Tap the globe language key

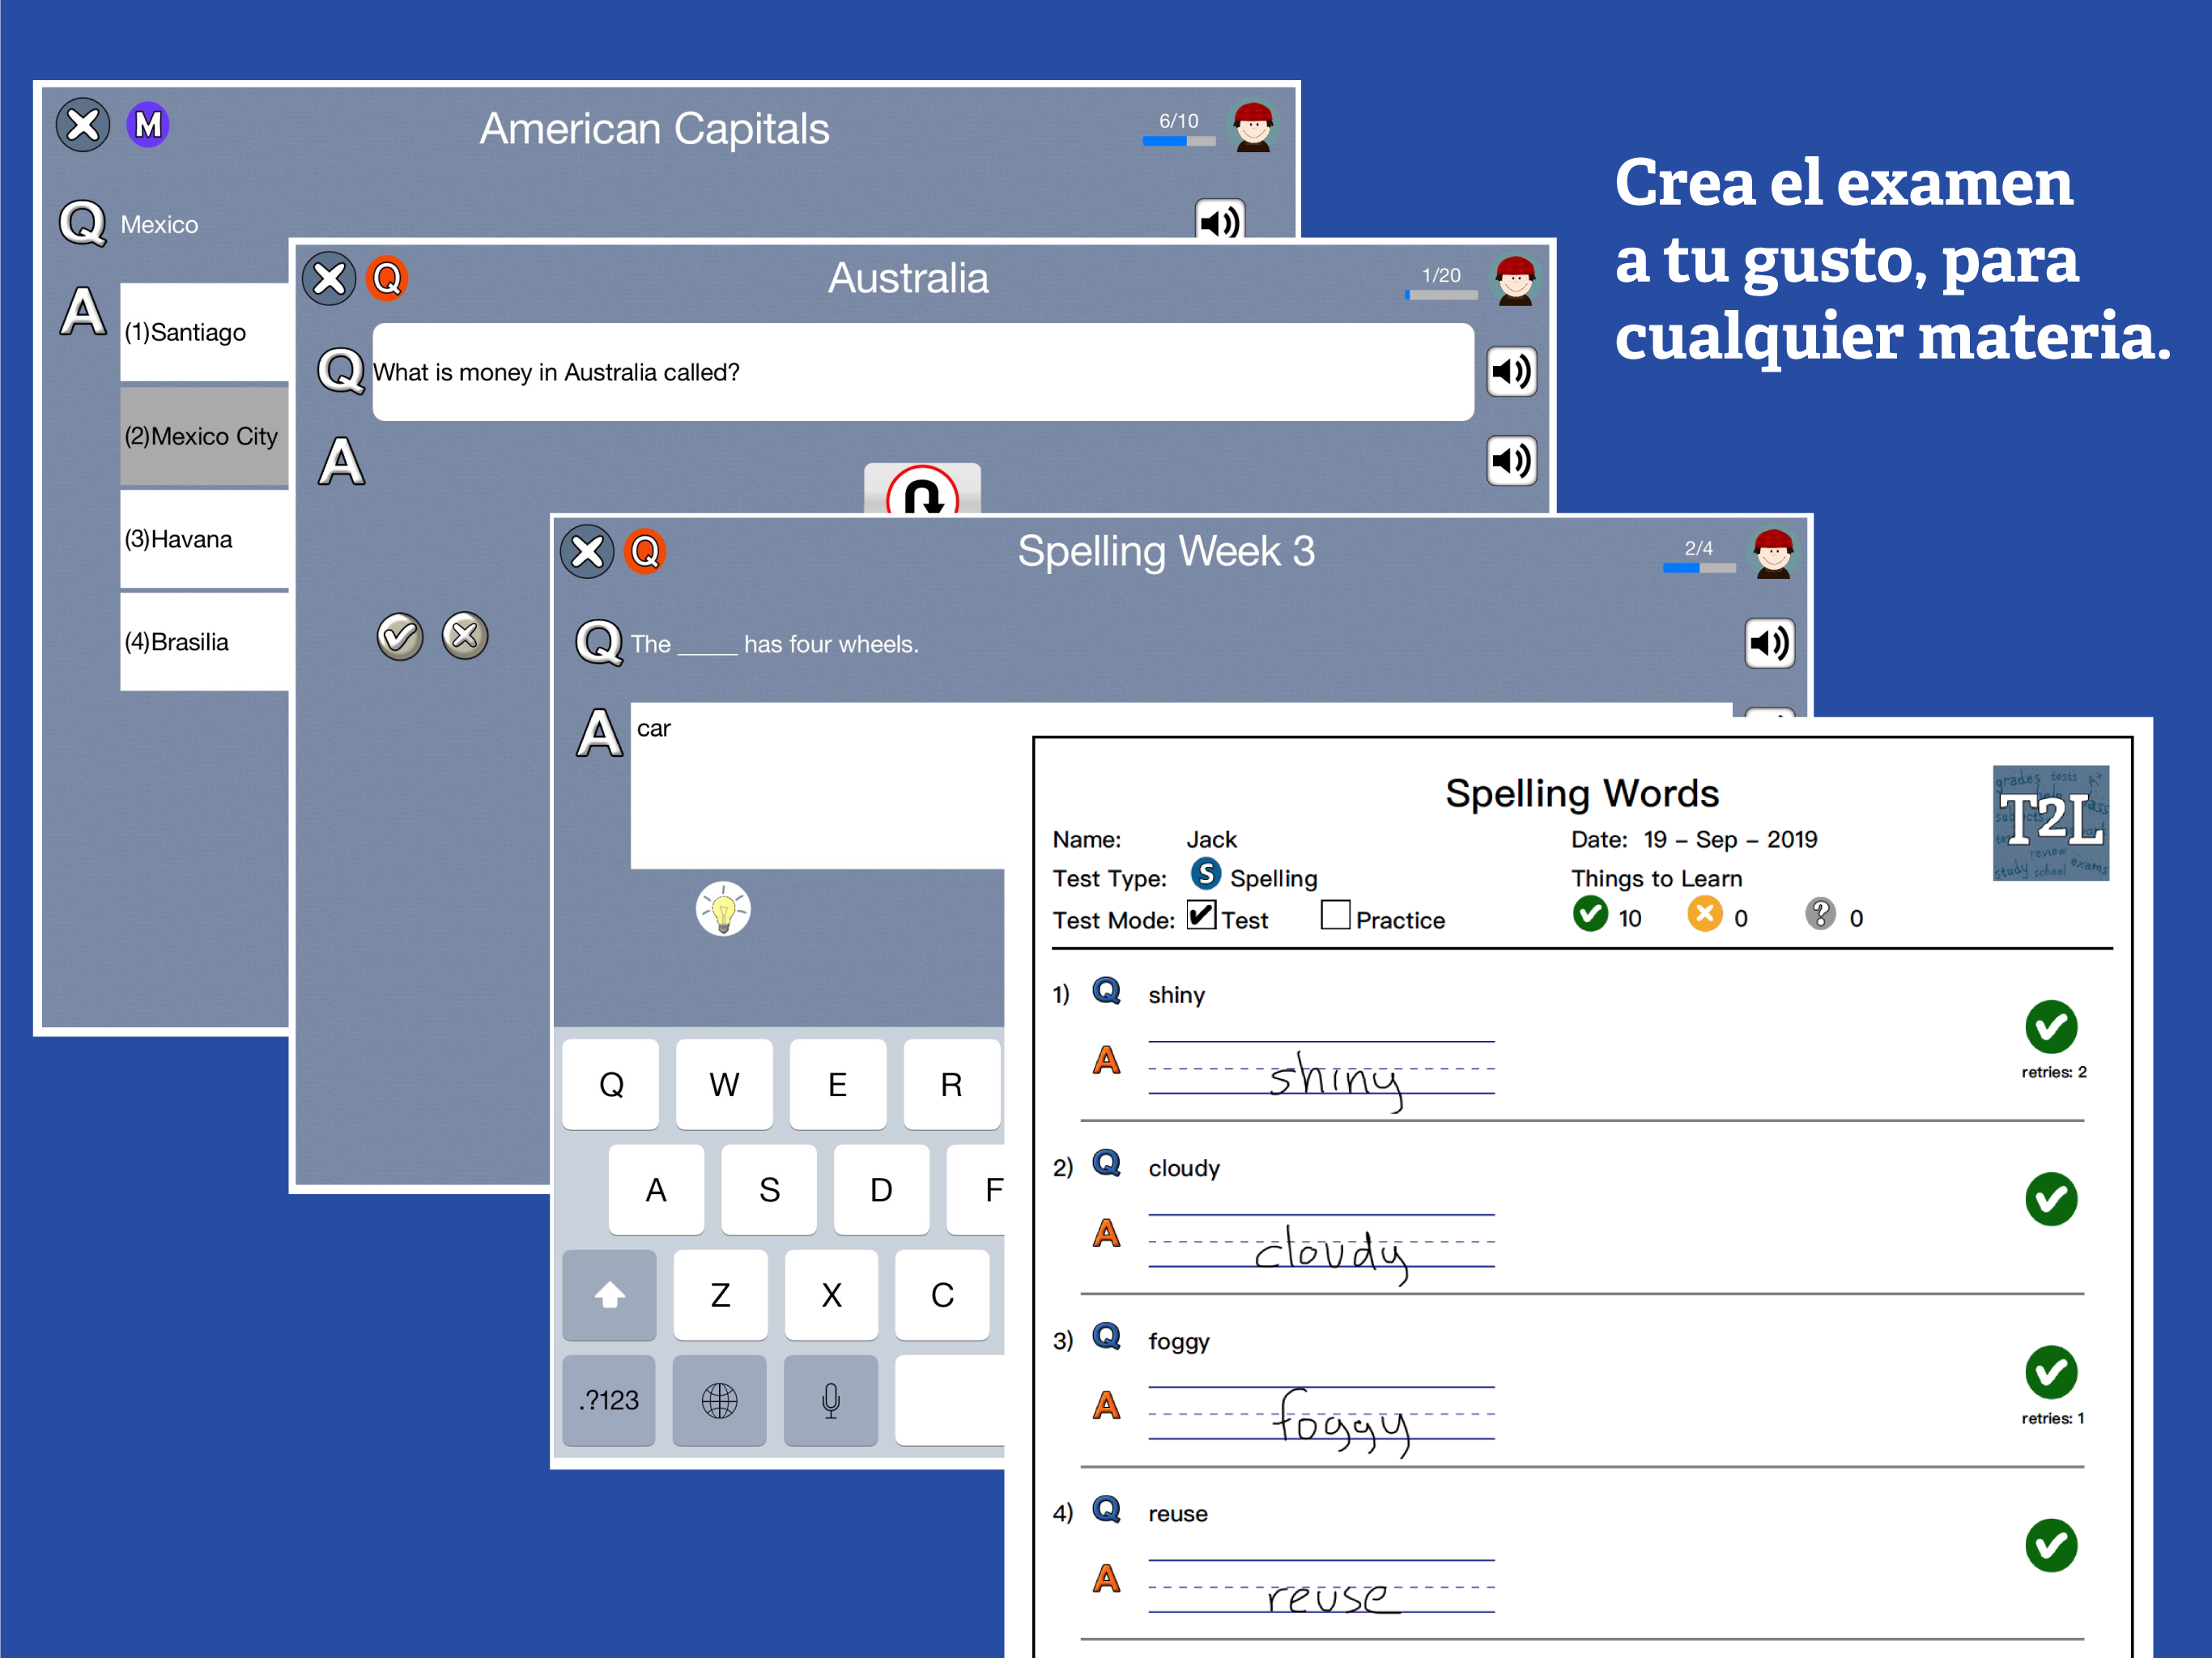click(x=719, y=1400)
